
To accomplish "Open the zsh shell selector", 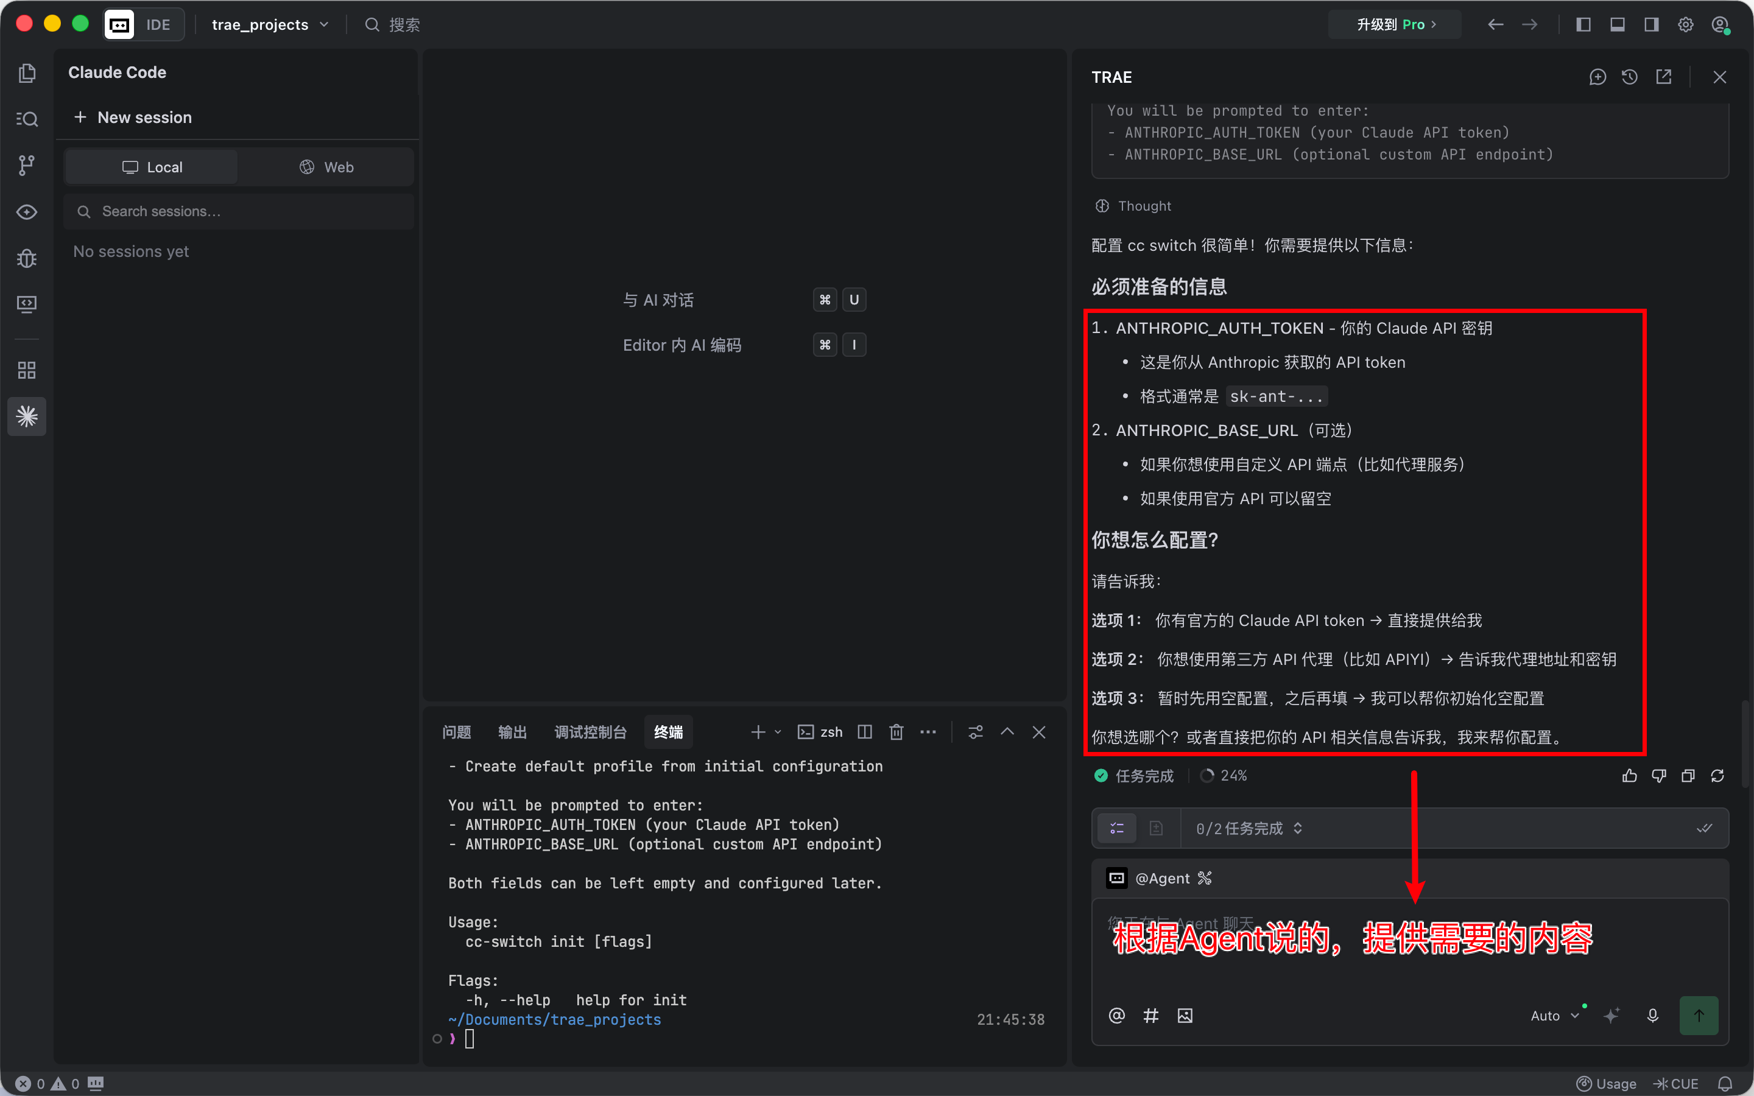I will pyautogui.click(x=820, y=732).
